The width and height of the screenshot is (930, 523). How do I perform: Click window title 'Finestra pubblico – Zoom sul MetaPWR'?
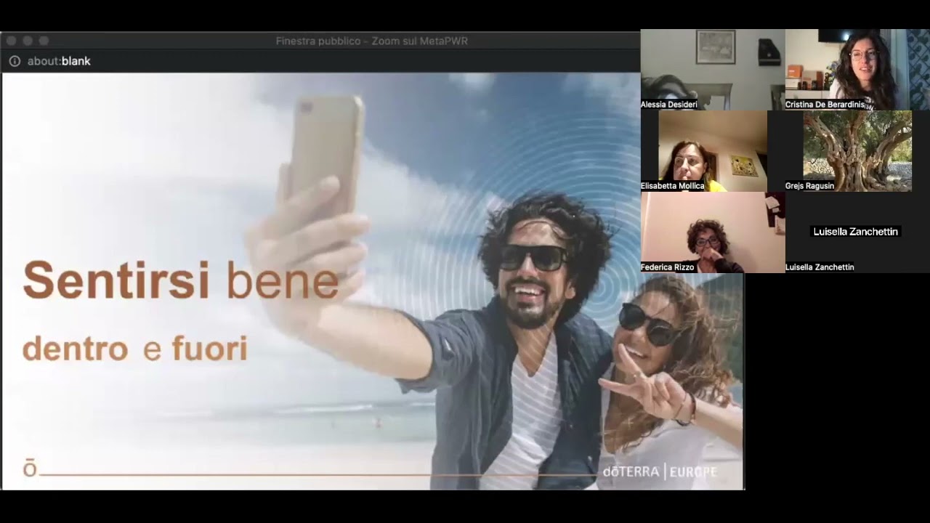pyautogui.click(x=372, y=41)
